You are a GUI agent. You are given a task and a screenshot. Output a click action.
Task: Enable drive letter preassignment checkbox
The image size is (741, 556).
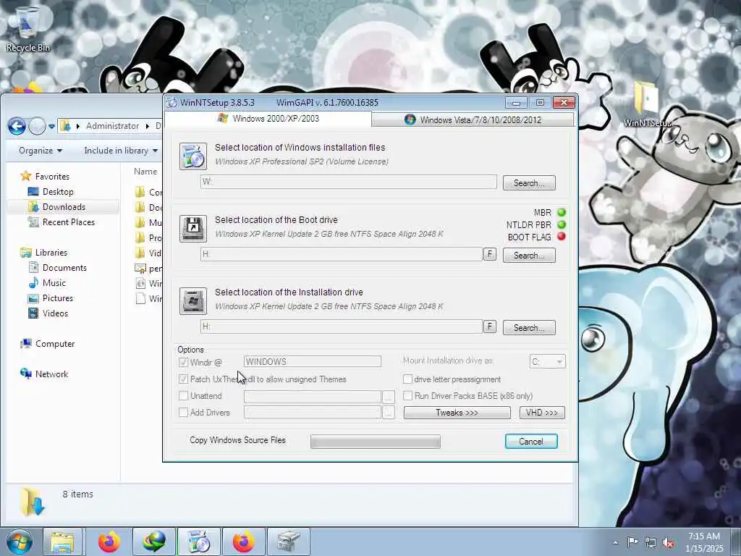point(407,379)
